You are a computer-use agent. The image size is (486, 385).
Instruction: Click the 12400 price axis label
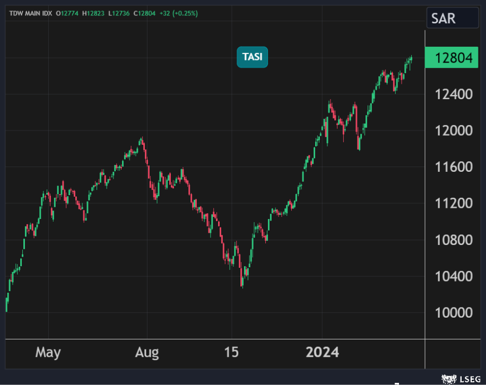[453, 94]
